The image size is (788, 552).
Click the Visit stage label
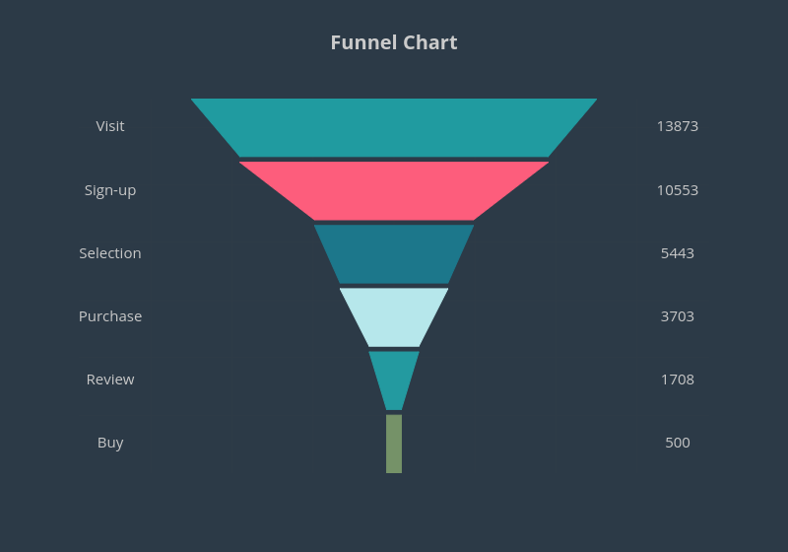(110, 126)
